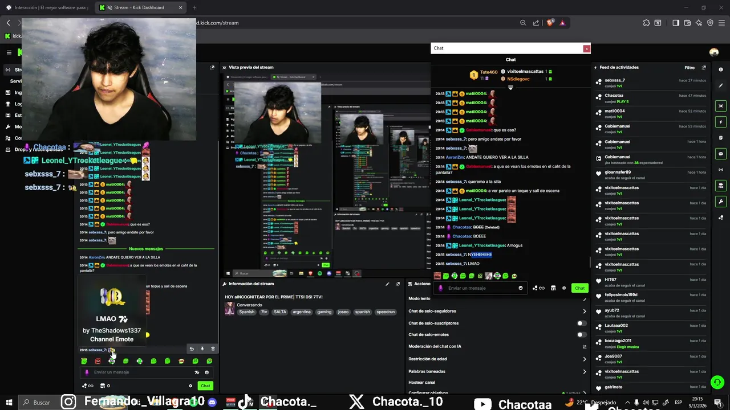Focus dashboard Enviar un mensaje field

tap(145, 372)
